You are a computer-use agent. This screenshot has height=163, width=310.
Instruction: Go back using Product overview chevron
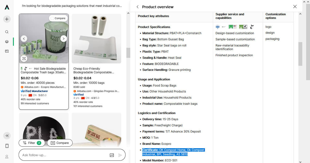(137, 7)
